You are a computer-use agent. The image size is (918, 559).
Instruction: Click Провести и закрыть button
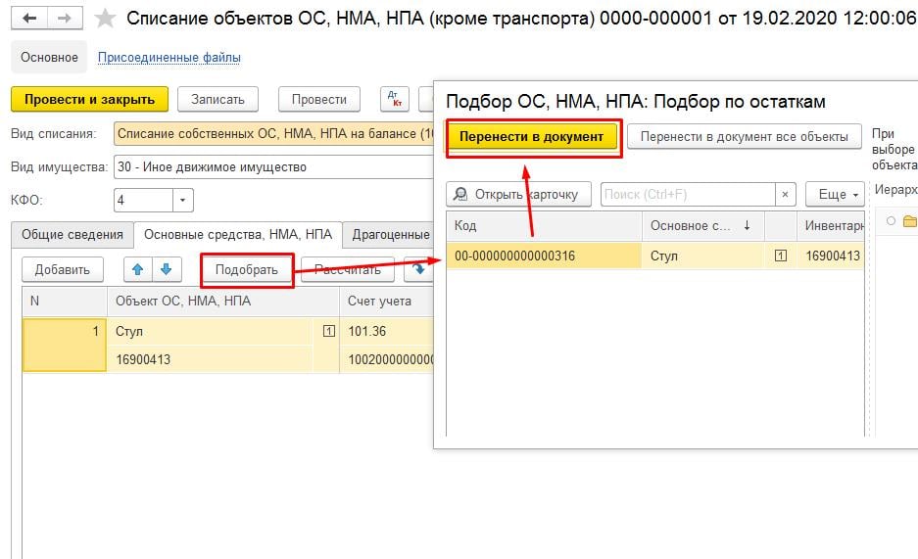click(89, 100)
